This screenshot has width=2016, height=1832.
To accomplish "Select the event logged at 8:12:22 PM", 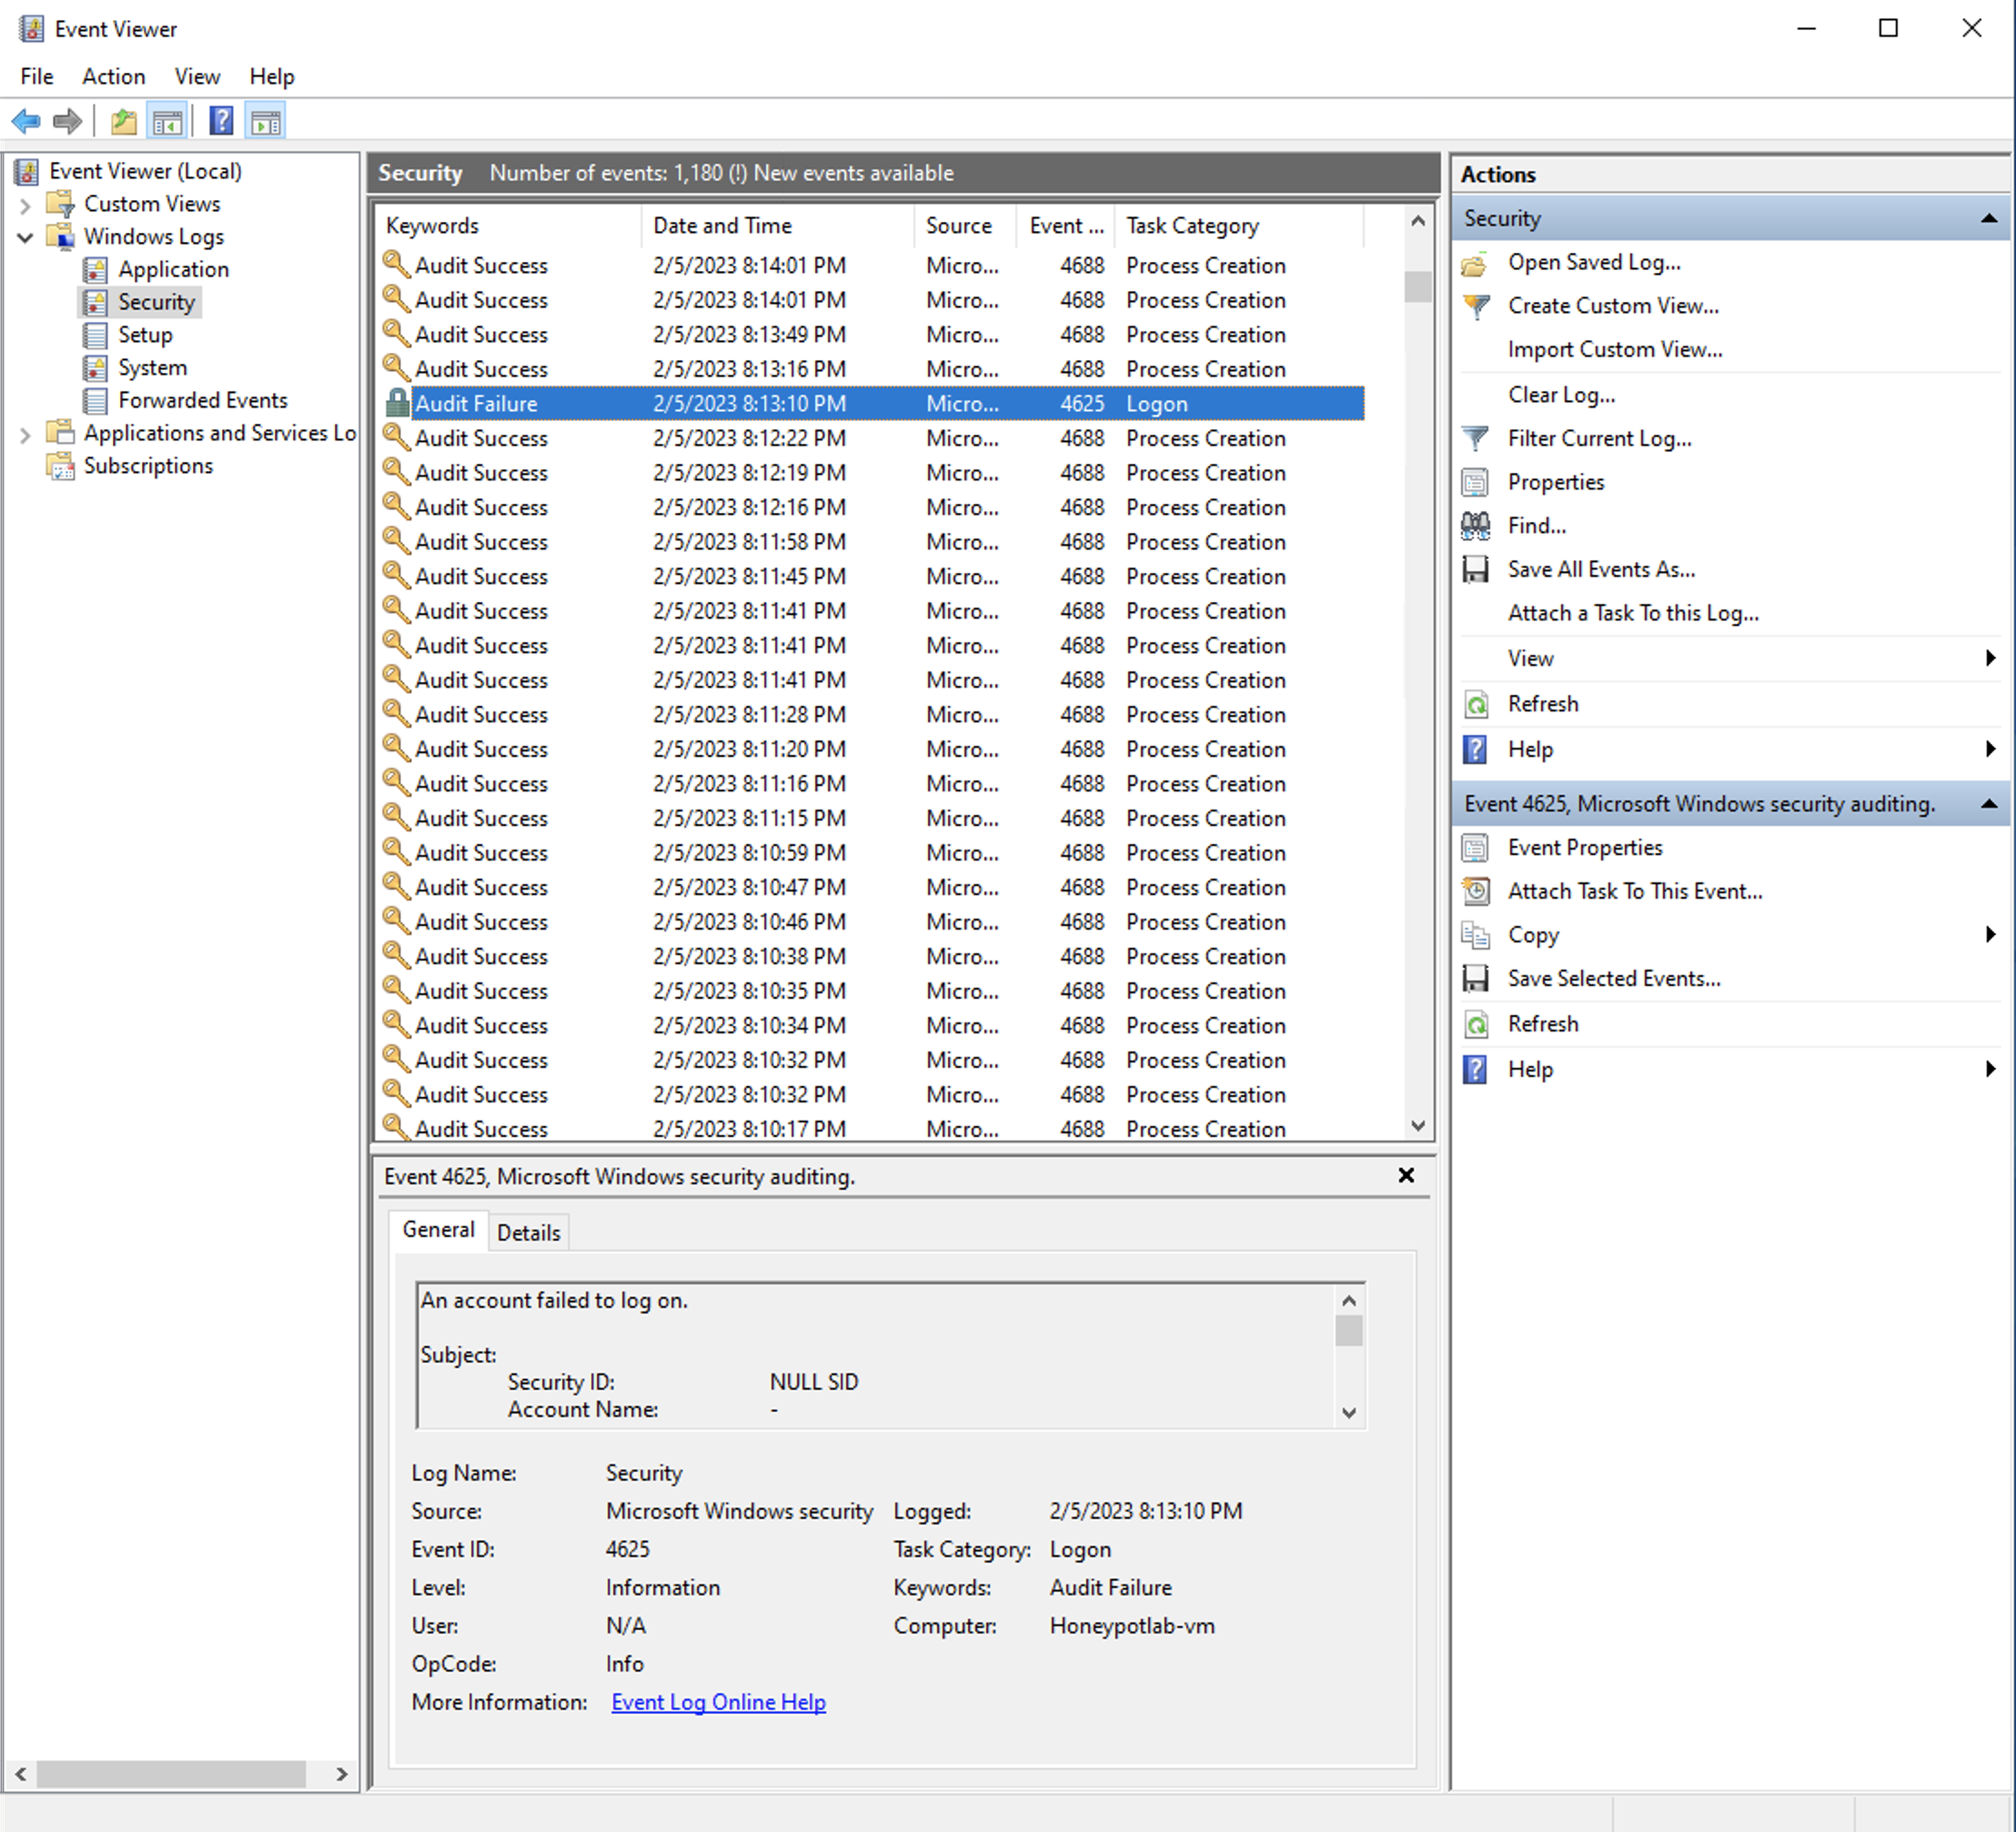I will (x=871, y=438).
